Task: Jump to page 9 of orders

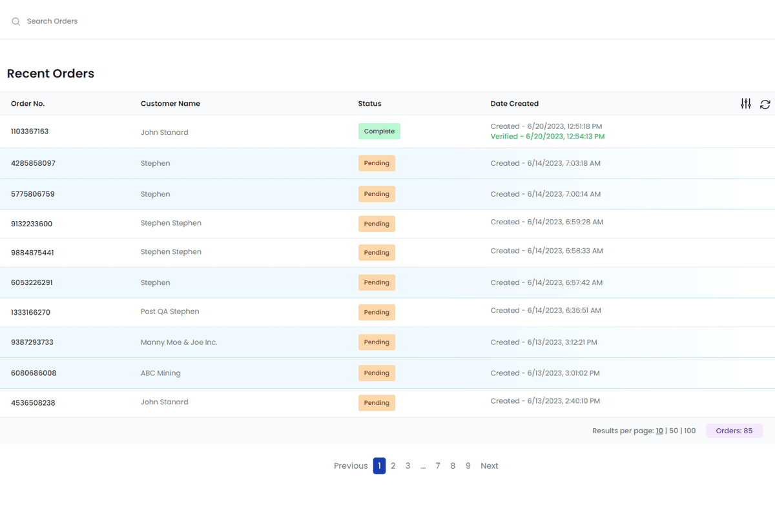Action: point(468,466)
